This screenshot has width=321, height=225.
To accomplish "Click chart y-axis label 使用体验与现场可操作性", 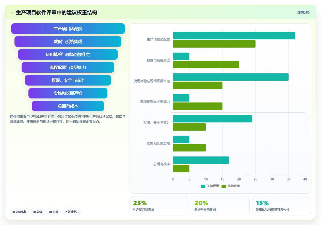I will click(x=152, y=81).
